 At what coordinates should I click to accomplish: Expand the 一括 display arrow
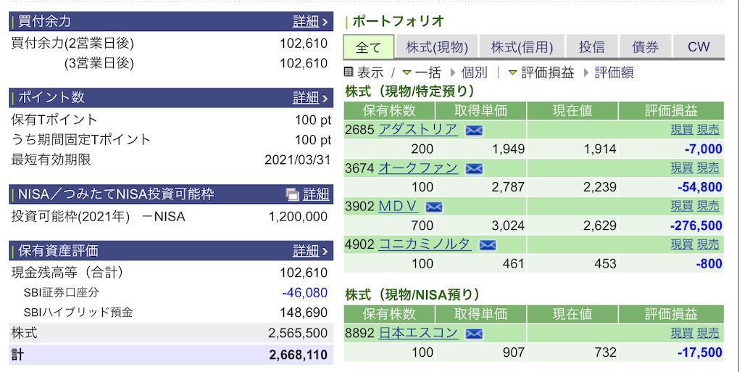click(407, 73)
